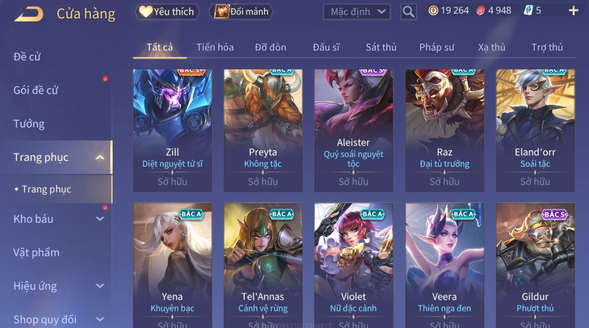Open the Mặc định sort dropdown

tap(357, 12)
